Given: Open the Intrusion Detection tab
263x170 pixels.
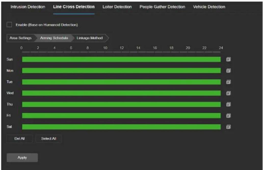Looking at the screenshot, I should (28, 7).
